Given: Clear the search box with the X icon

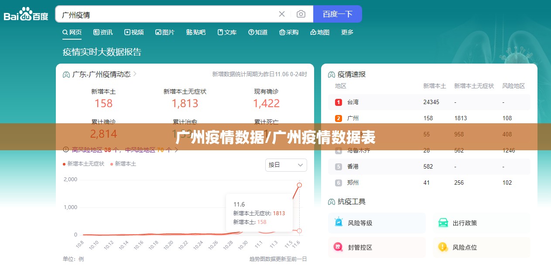Looking at the screenshot, I should pyautogui.click(x=282, y=14).
